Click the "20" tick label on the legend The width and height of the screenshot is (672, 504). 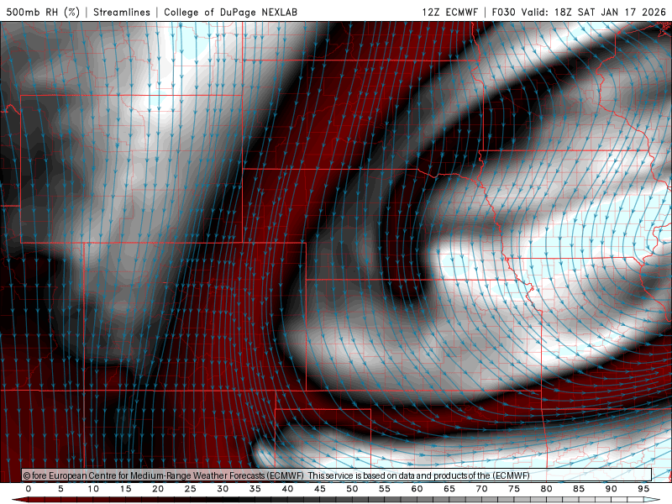[x=158, y=489]
